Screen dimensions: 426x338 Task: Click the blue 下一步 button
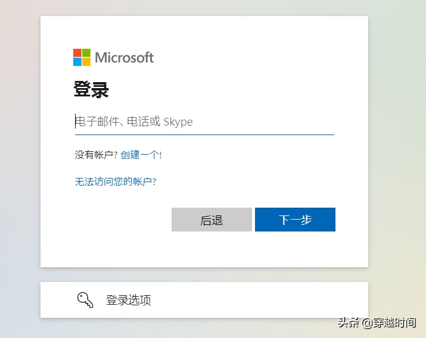(x=295, y=220)
